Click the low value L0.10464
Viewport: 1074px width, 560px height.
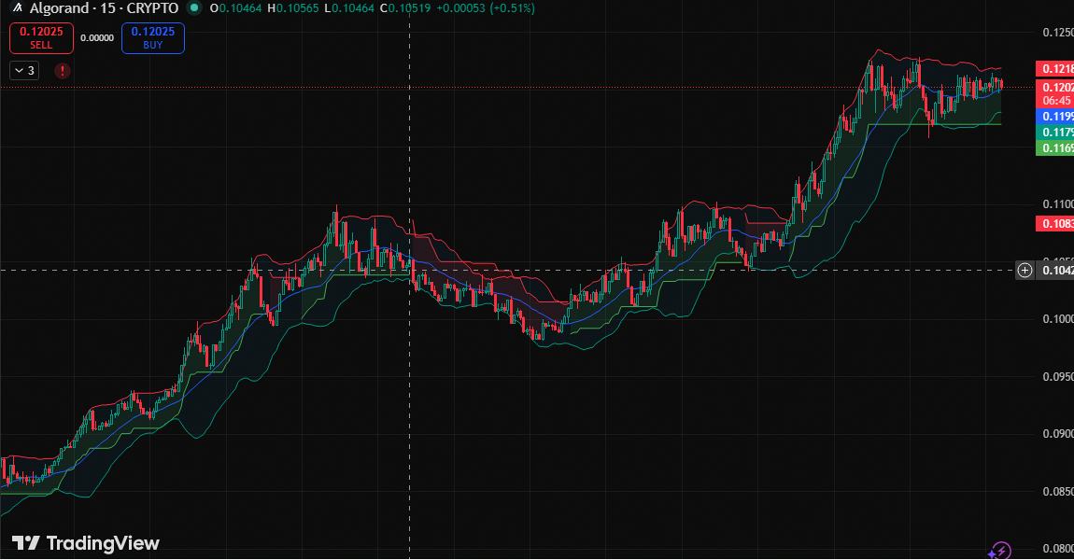pyautogui.click(x=348, y=8)
